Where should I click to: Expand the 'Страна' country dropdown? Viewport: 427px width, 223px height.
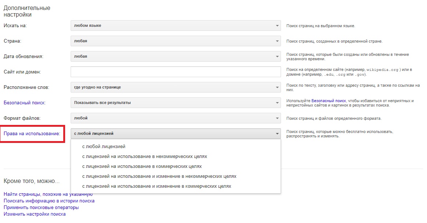[175, 41]
